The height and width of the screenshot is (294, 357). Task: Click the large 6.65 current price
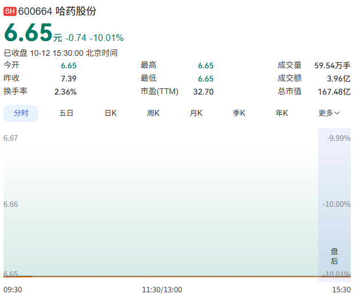point(28,32)
